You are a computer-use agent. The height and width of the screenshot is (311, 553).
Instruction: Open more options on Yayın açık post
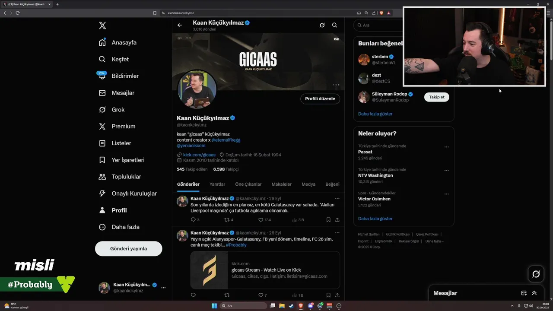(337, 232)
